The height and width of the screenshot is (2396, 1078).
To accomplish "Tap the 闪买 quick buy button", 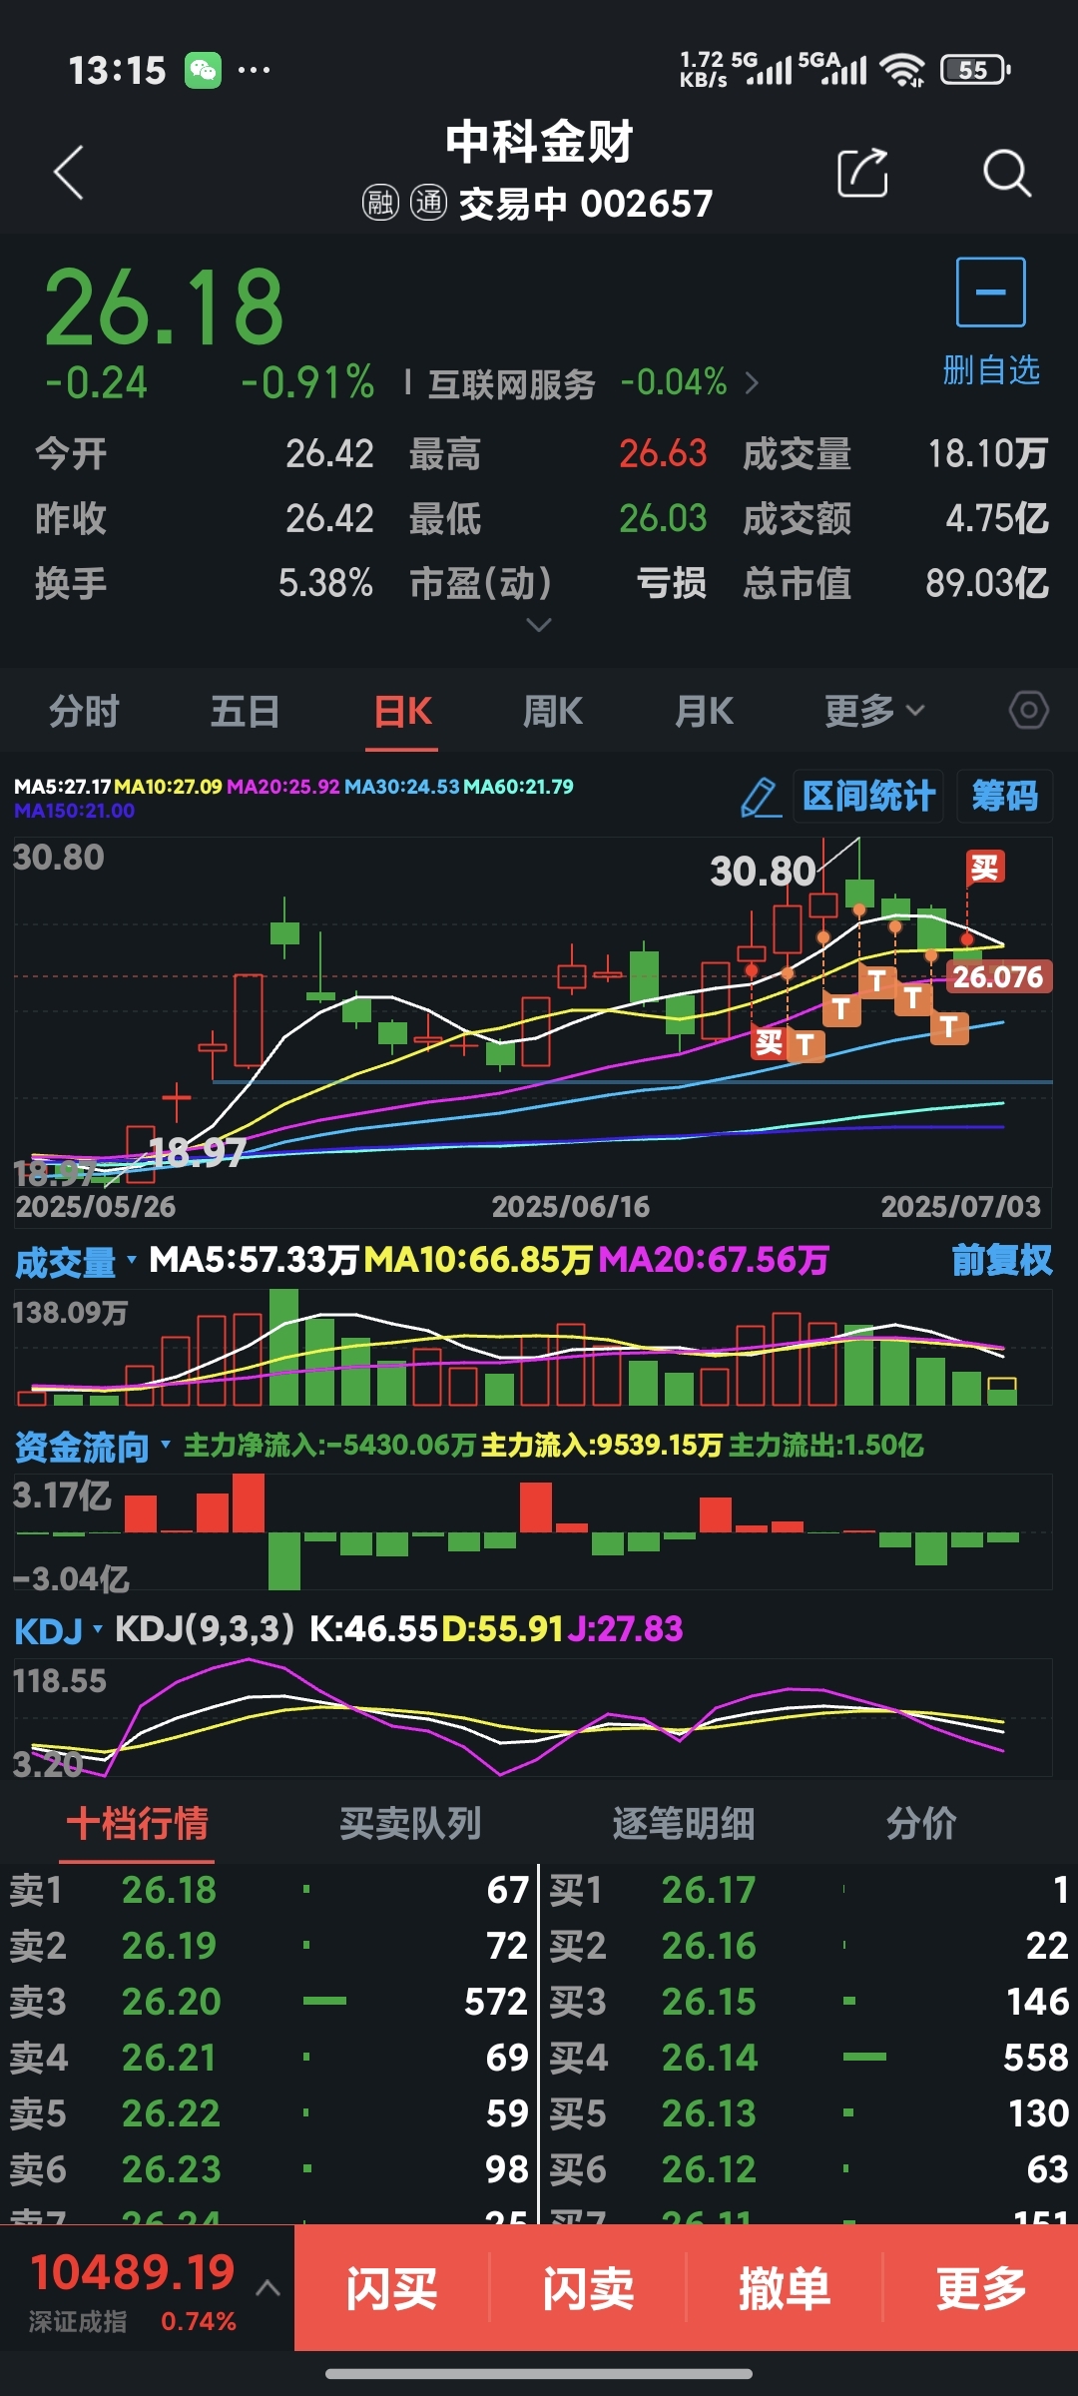I will (x=391, y=2288).
